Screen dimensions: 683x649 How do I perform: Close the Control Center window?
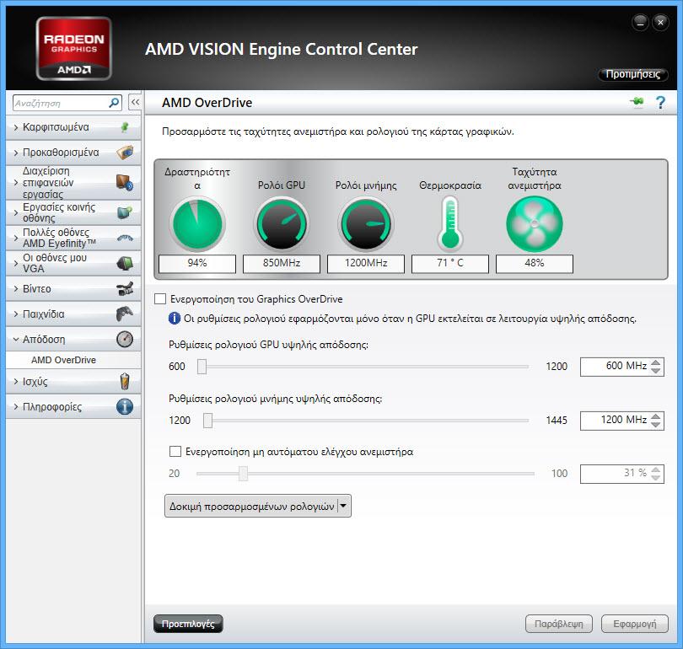click(x=660, y=22)
